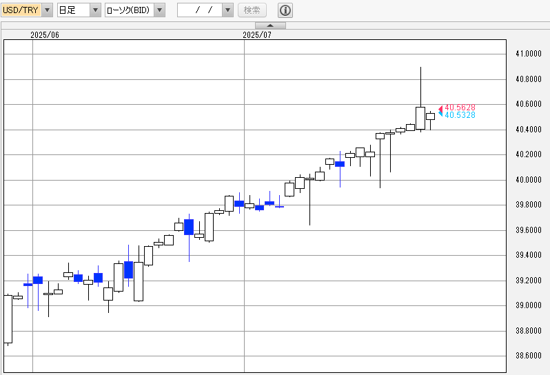550x375 pixels.
Task: Click the 40.8000 price axis label
Action: tap(529, 79)
